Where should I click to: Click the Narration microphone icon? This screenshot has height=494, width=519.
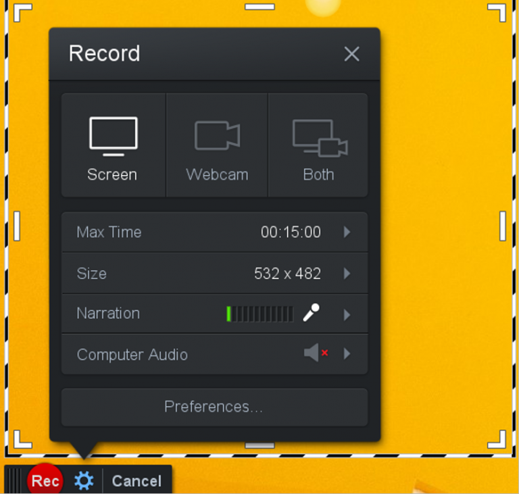point(311,313)
